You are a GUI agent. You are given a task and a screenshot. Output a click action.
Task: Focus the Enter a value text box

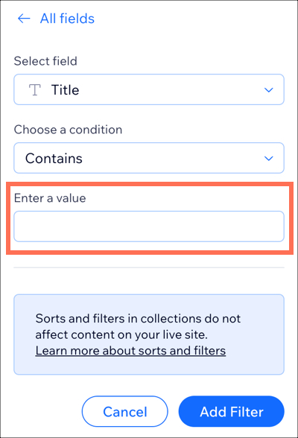[149, 226]
